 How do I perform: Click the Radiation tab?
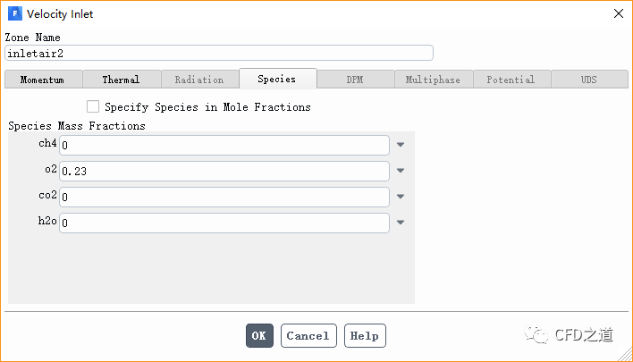199,80
